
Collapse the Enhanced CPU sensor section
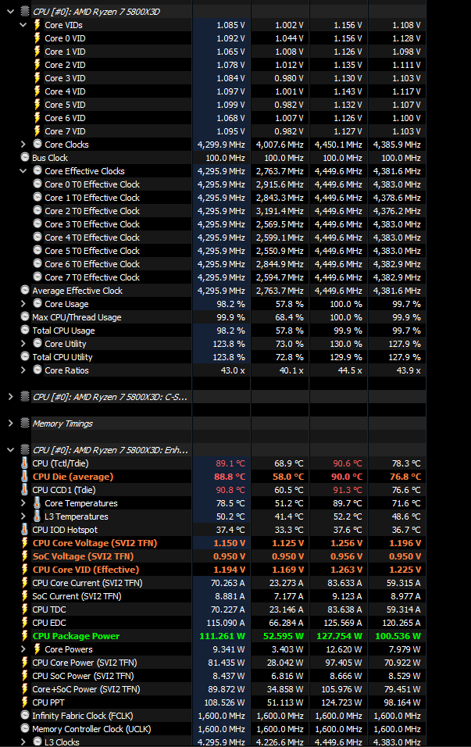10,450
